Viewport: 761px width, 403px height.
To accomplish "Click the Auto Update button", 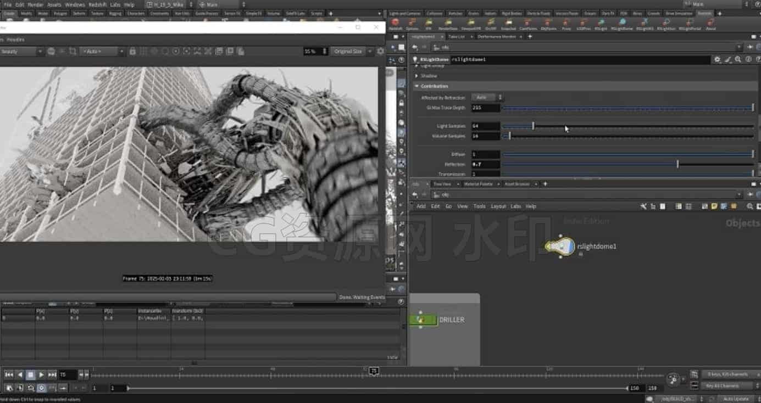I will pyautogui.click(x=736, y=399).
